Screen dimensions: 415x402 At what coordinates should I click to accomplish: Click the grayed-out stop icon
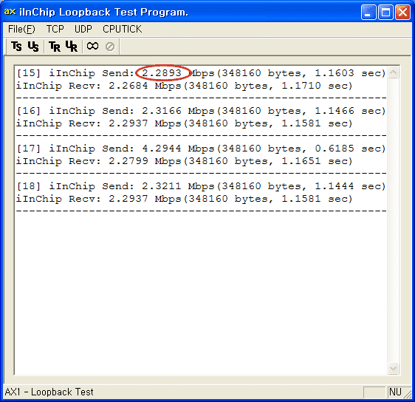click(x=110, y=47)
